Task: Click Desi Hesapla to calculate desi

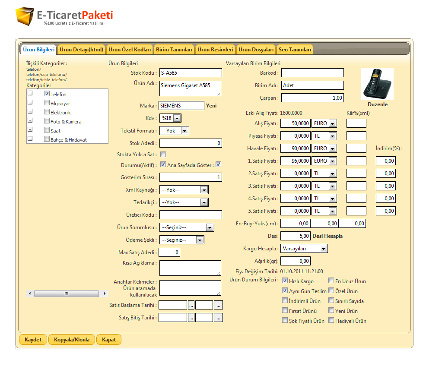Action: 327,236
